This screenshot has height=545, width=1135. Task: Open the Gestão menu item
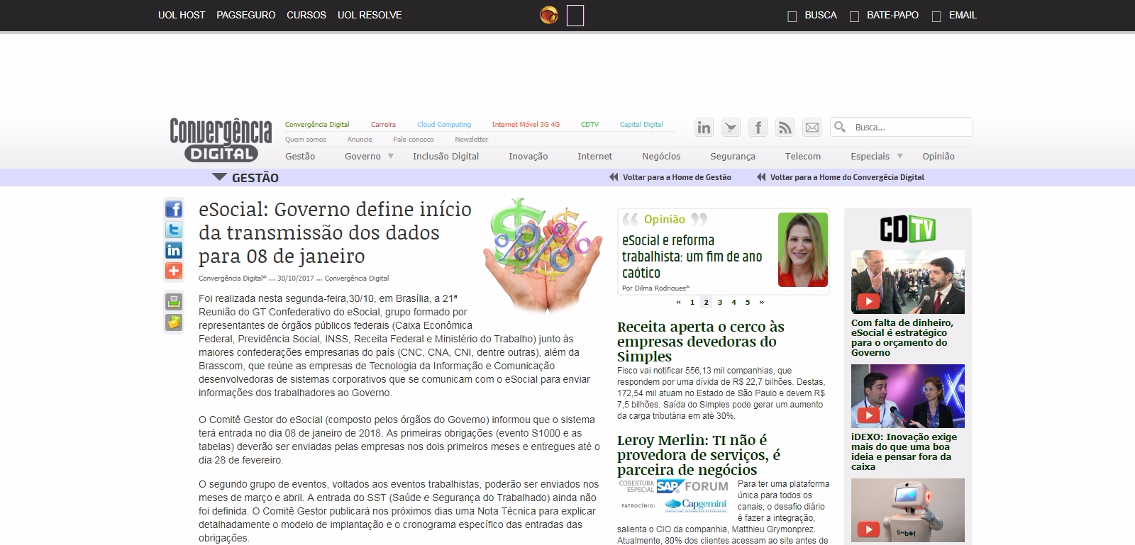click(300, 156)
